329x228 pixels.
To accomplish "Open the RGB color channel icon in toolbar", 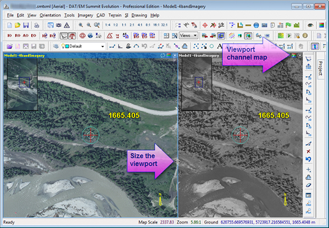I will [321, 25].
